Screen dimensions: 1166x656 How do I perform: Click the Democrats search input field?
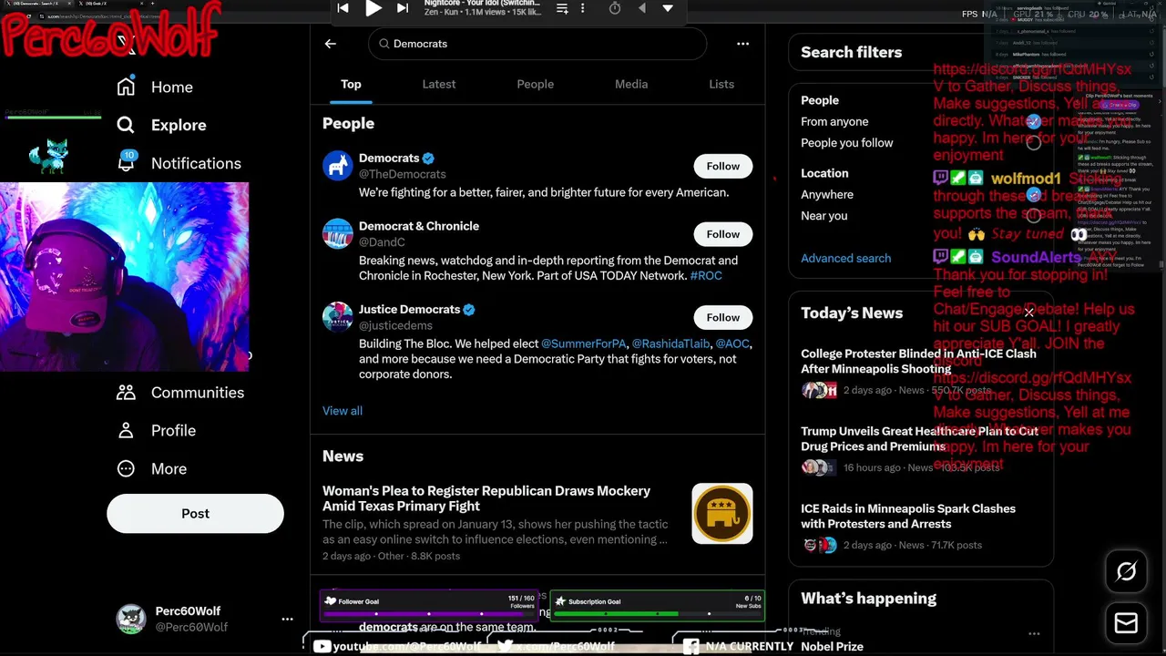pos(537,44)
